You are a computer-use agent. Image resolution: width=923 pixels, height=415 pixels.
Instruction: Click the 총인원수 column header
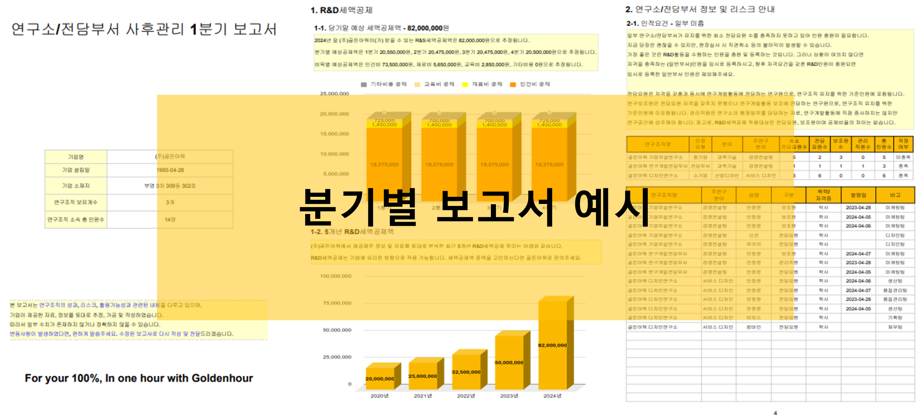point(884,144)
